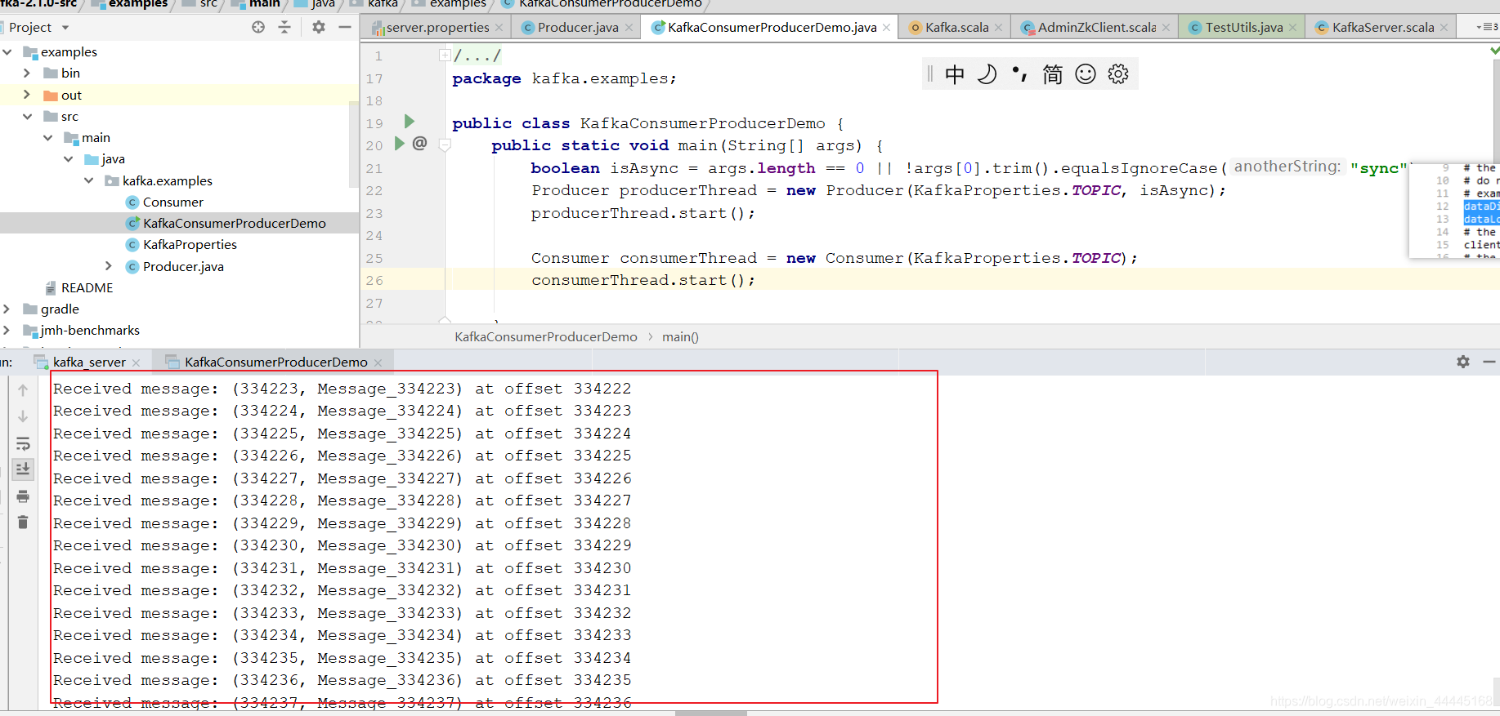The image size is (1500, 716).
Task: Click line number 26 in gutter
Action: coord(374,280)
